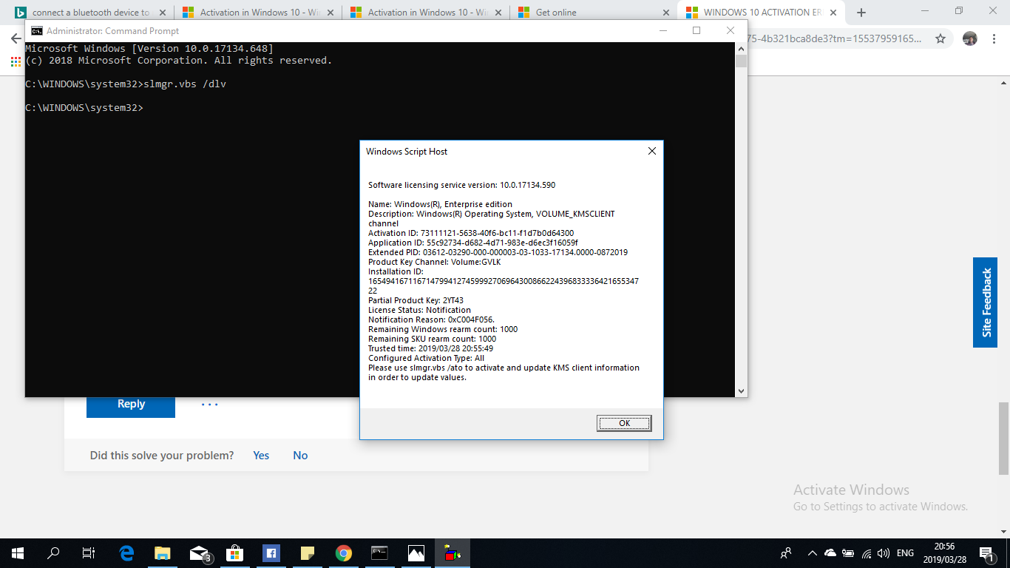
Task: Click the web page vertical scrollbar thumb
Action: 1003,439
